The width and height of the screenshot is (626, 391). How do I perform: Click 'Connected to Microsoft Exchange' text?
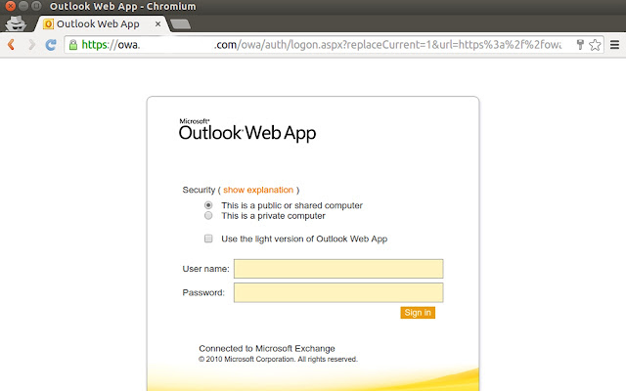[267, 348]
